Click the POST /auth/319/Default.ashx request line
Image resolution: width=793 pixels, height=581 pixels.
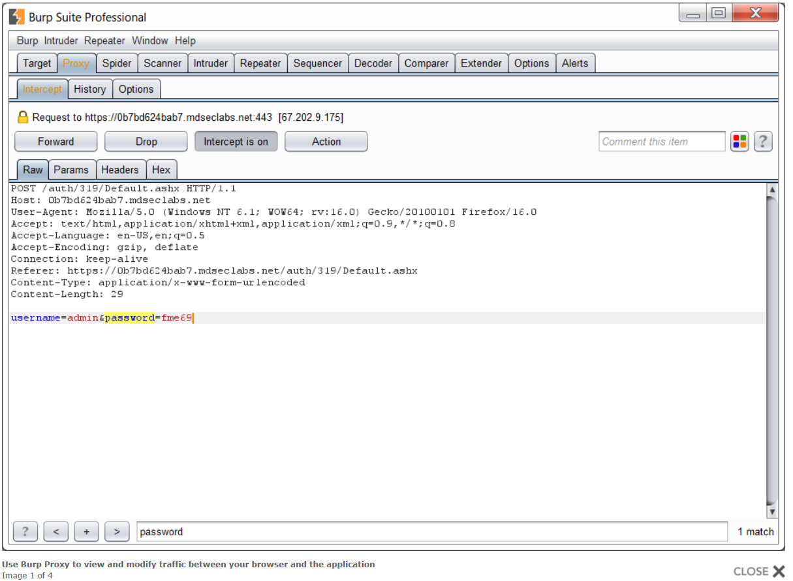click(123, 189)
